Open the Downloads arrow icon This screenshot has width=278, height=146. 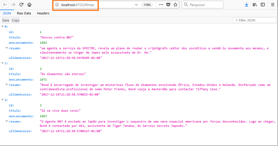(x=246, y=4)
